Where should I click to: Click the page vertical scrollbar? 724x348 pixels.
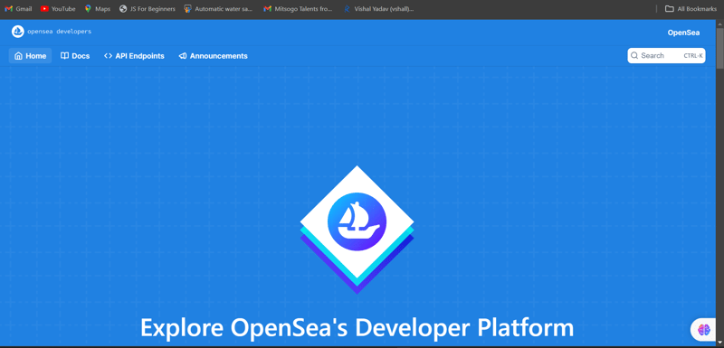coord(719,49)
